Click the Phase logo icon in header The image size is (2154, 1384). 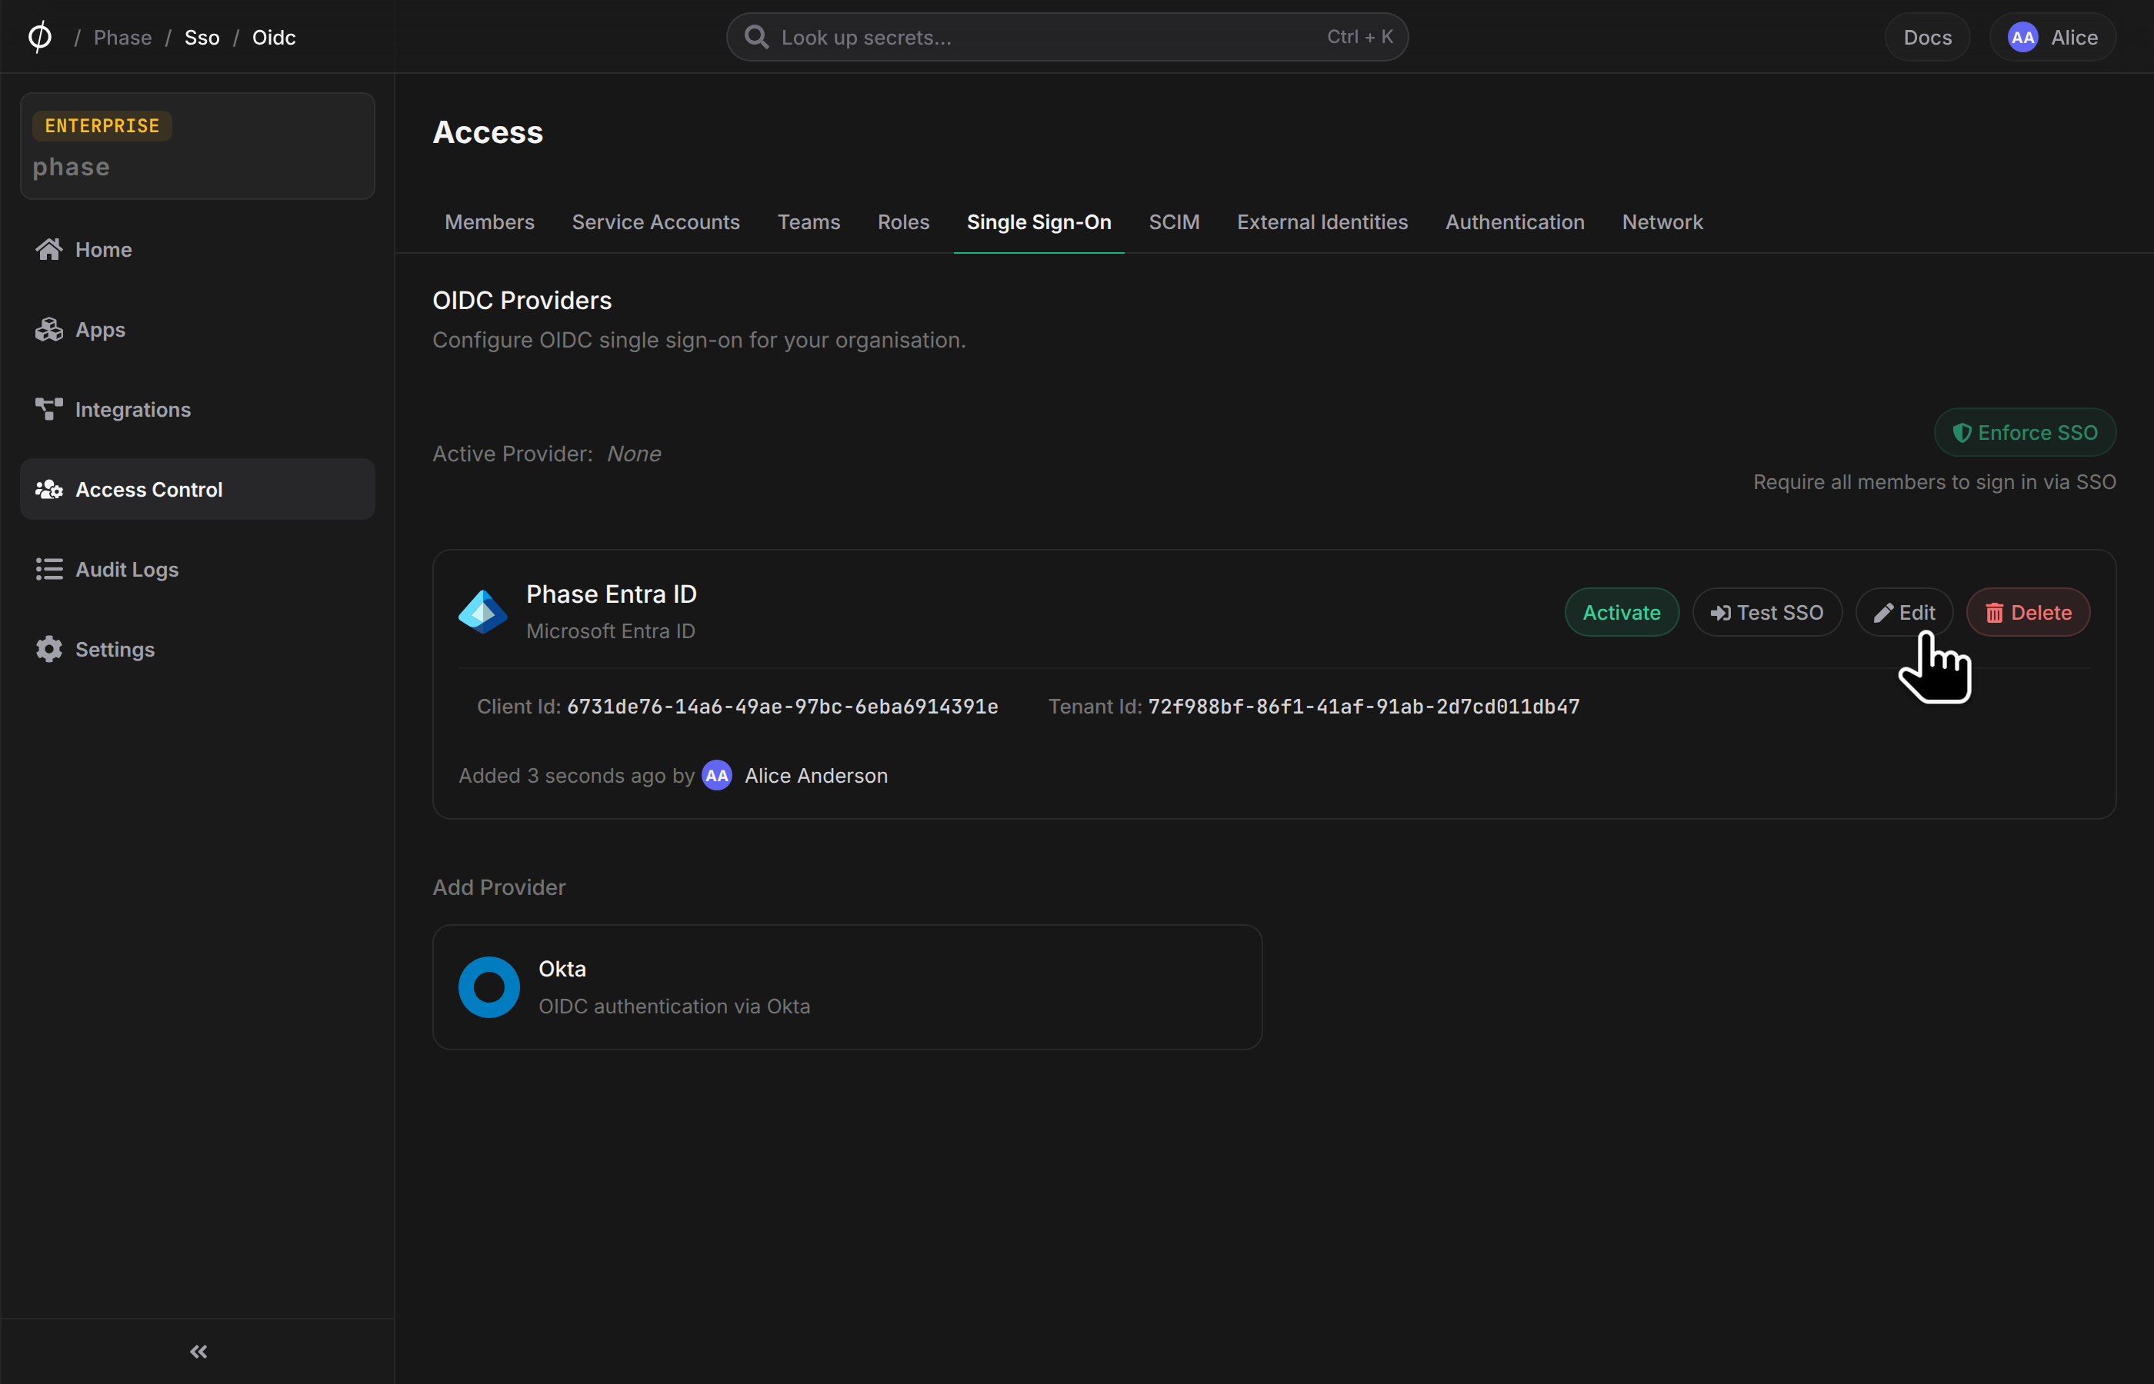(x=39, y=37)
